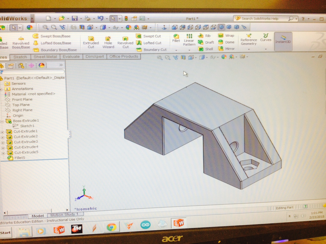Switch to the Motion Study 1 tab

pos(64,215)
